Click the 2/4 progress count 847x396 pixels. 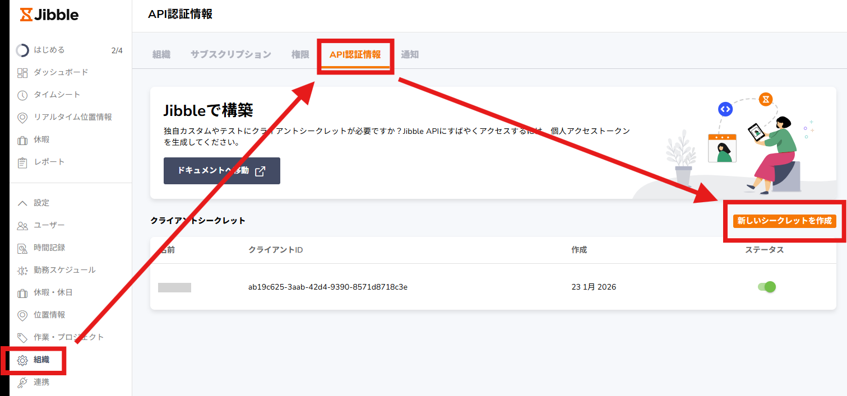117,50
